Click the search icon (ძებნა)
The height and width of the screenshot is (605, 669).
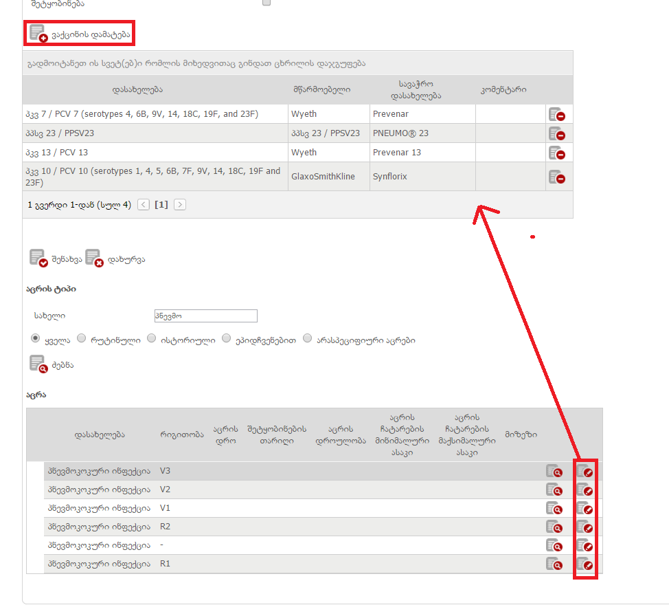38,364
